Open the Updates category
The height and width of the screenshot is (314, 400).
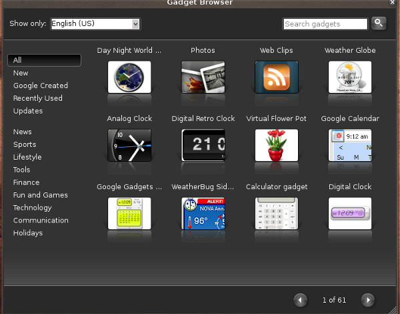click(28, 111)
